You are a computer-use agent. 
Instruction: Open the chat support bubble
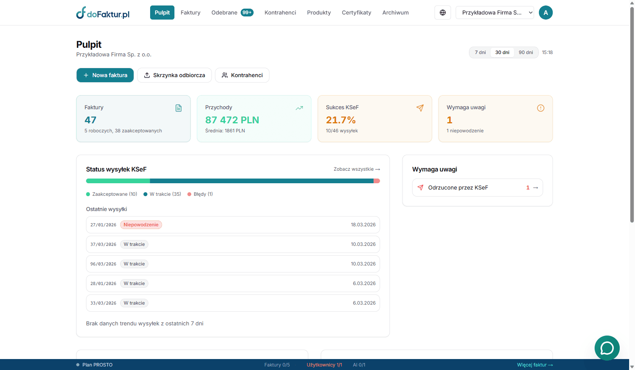pyautogui.click(x=607, y=348)
